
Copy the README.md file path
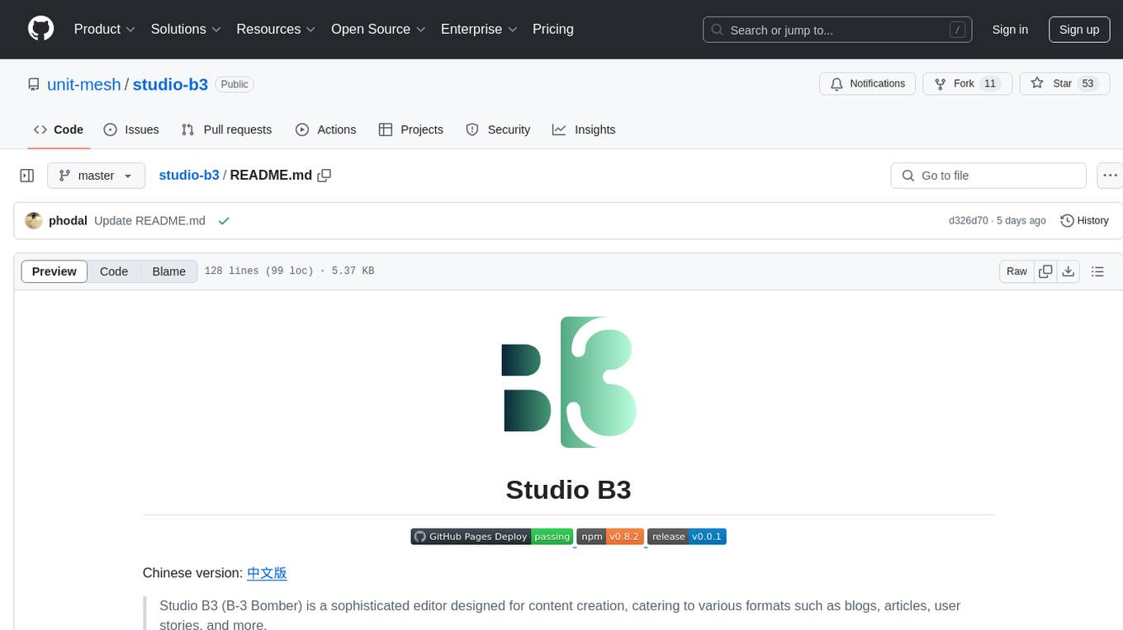coord(325,175)
